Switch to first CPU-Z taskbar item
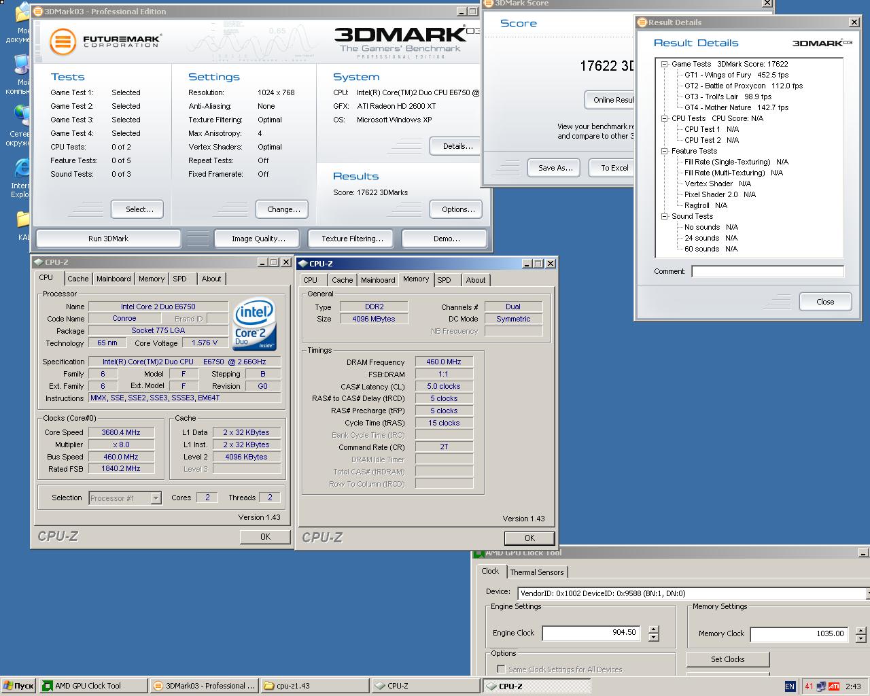Image resolution: width=870 pixels, height=696 pixels. pos(425,686)
